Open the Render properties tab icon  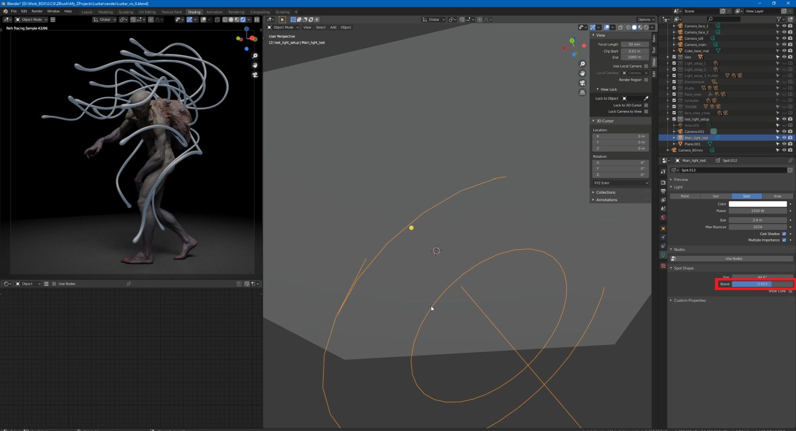[663, 182]
